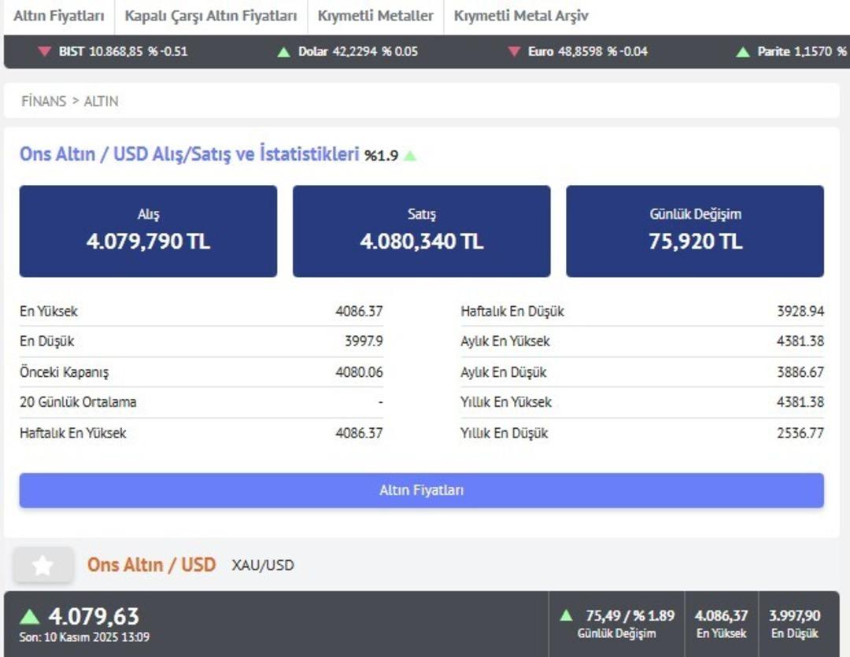850x657 pixels.
Task: Click green triangle next to %1.9 heading
Action: coord(409,156)
